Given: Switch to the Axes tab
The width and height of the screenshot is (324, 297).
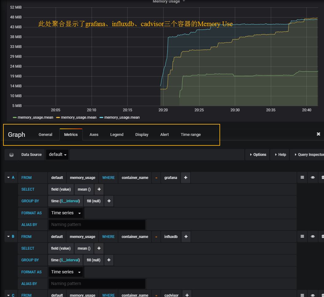Looking at the screenshot, I should [x=94, y=134].
